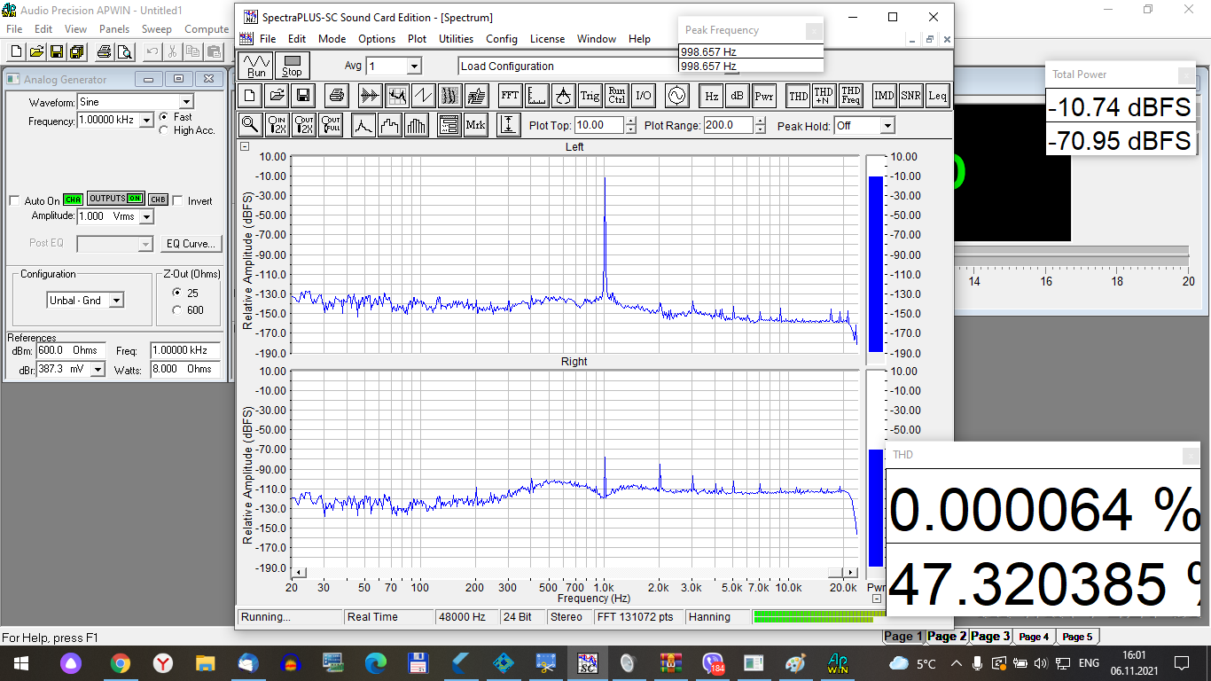Screen dimensions: 1211x681
Task: Click the magnifier zoom icon
Action: [x=250, y=125]
